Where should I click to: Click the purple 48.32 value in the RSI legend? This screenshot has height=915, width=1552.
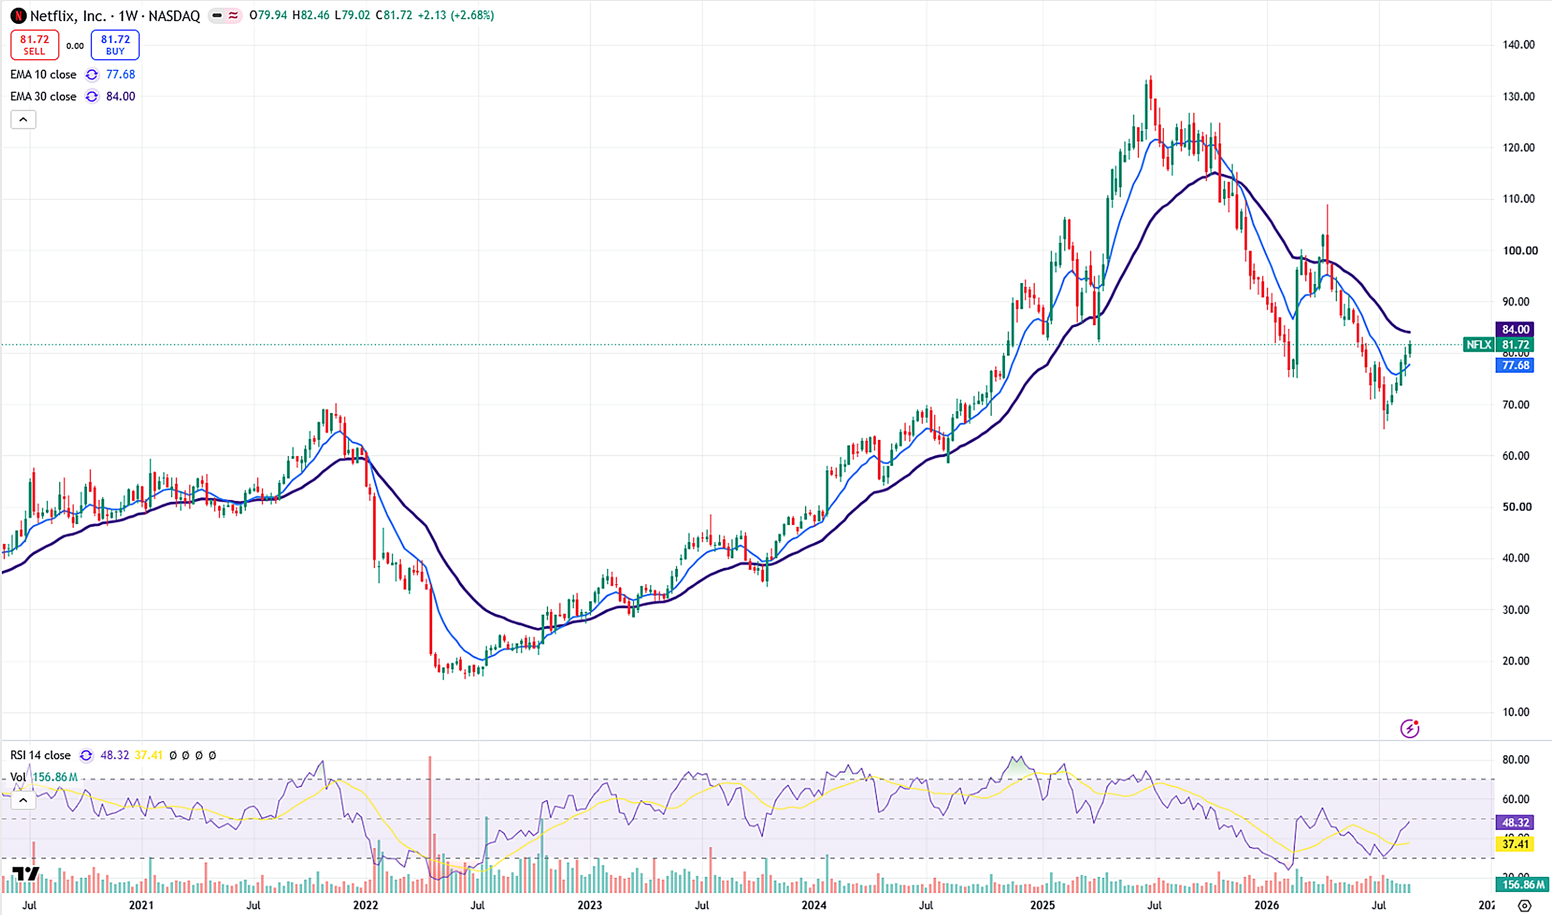click(x=115, y=755)
